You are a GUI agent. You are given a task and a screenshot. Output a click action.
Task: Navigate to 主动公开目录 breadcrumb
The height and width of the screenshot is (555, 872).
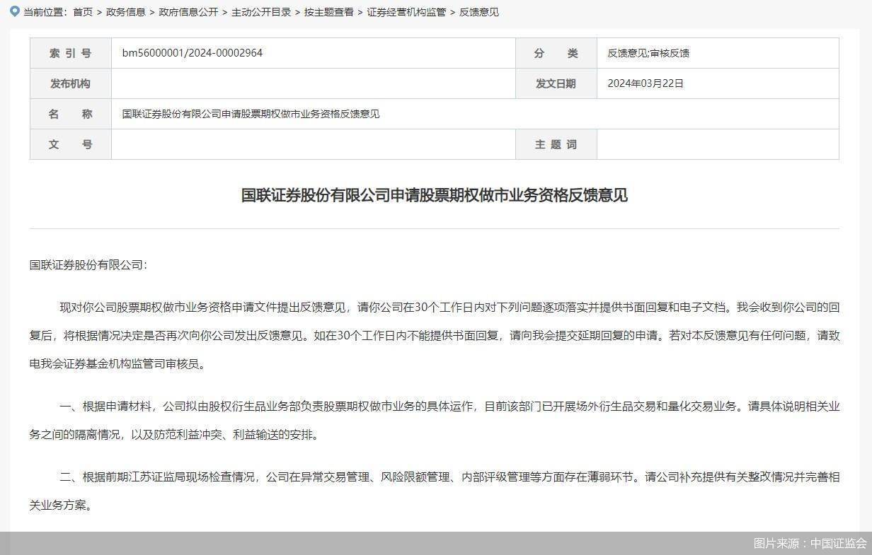pyautogui.click(x=261, y=12)
